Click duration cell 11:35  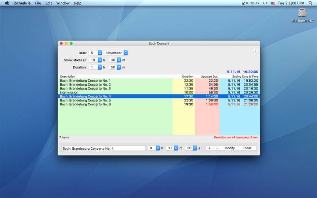(x=189, y=88)
